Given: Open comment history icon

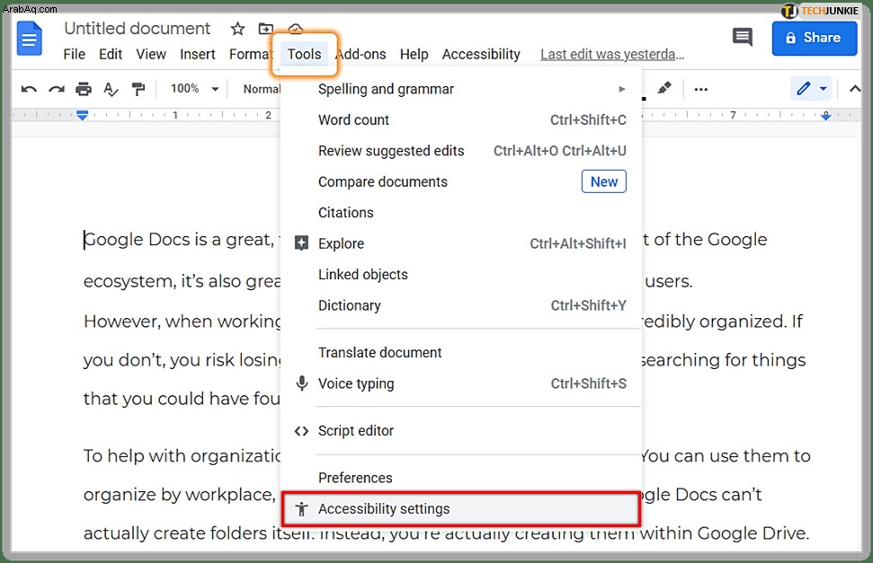Looking at the screenshot, I should [742, 38].
